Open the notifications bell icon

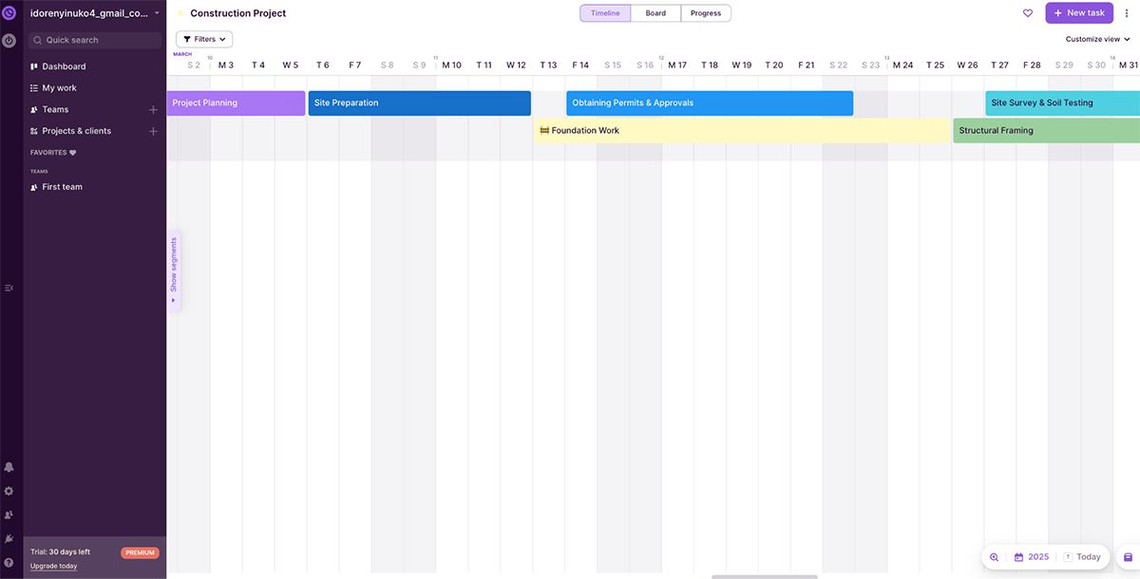coord(9,468)
